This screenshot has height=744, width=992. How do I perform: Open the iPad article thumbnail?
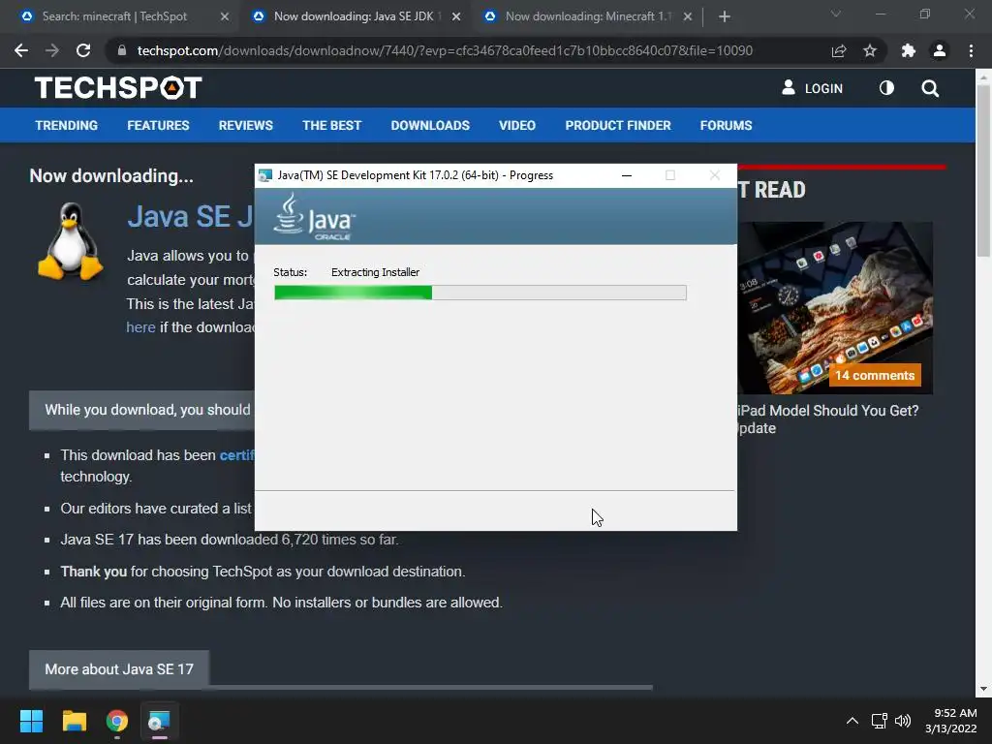(x=835, y=307)
